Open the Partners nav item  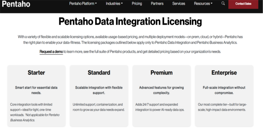[x=157, y=3]
